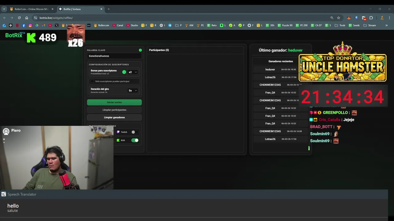Viewport: 394px width, 221px height.
Task: Click the keyword field 'tionotienehuevos'
Action: [114, 56]
